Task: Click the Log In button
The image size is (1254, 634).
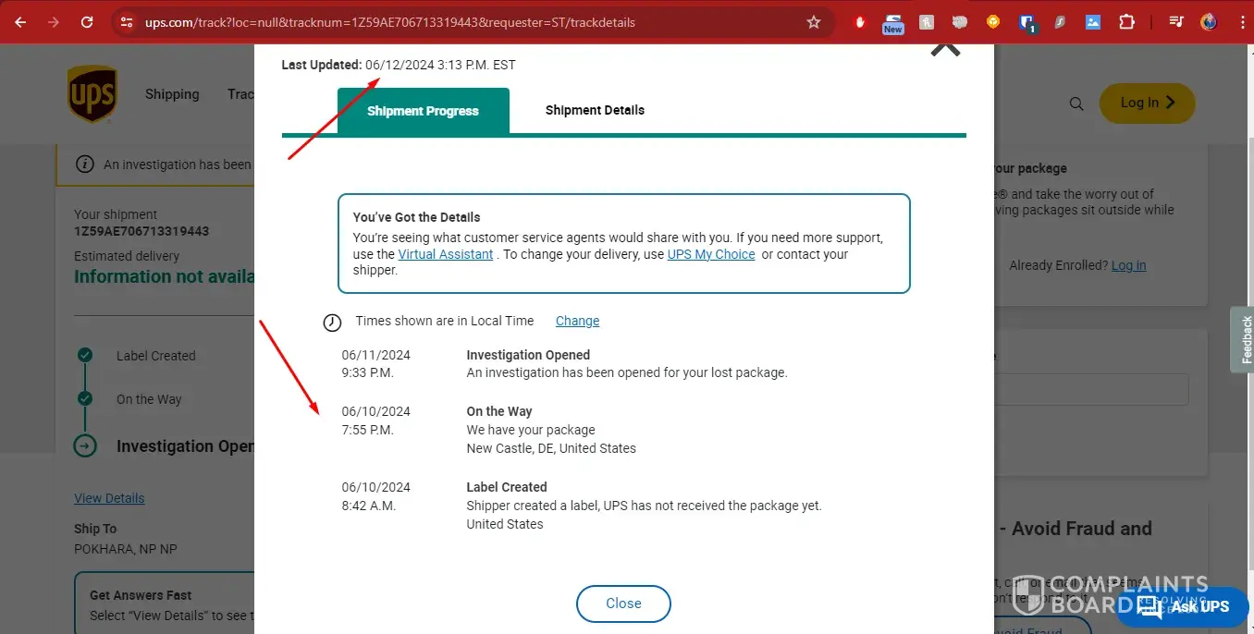Action: click(1147, 104)
